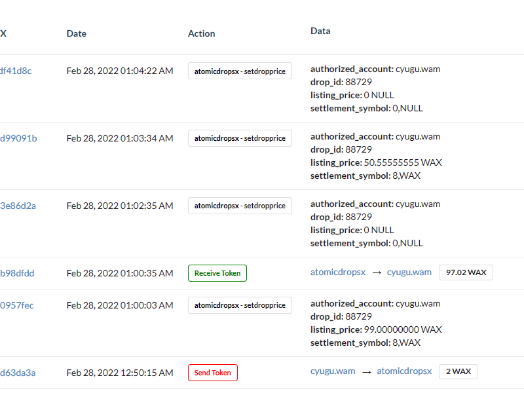Open cyugu.wam recipient account in Receive row
Screen dimensions: 524x393
pyautogui.click(x=409, y=272)
